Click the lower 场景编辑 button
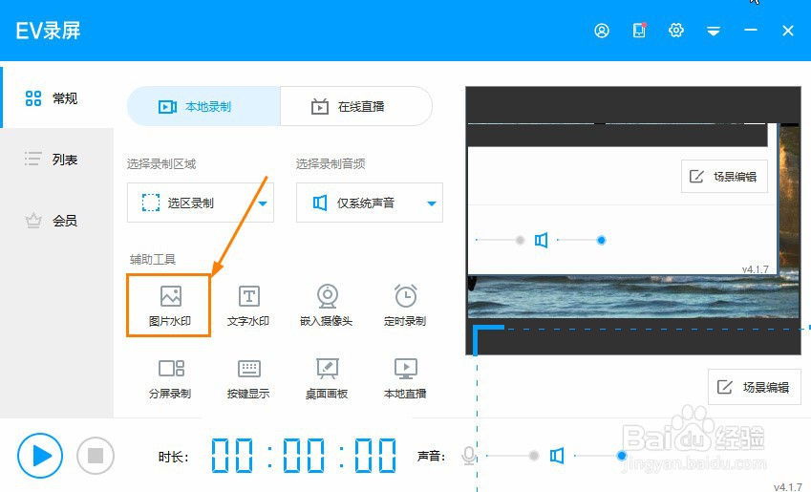811x492 pixels. pos(754,387)
